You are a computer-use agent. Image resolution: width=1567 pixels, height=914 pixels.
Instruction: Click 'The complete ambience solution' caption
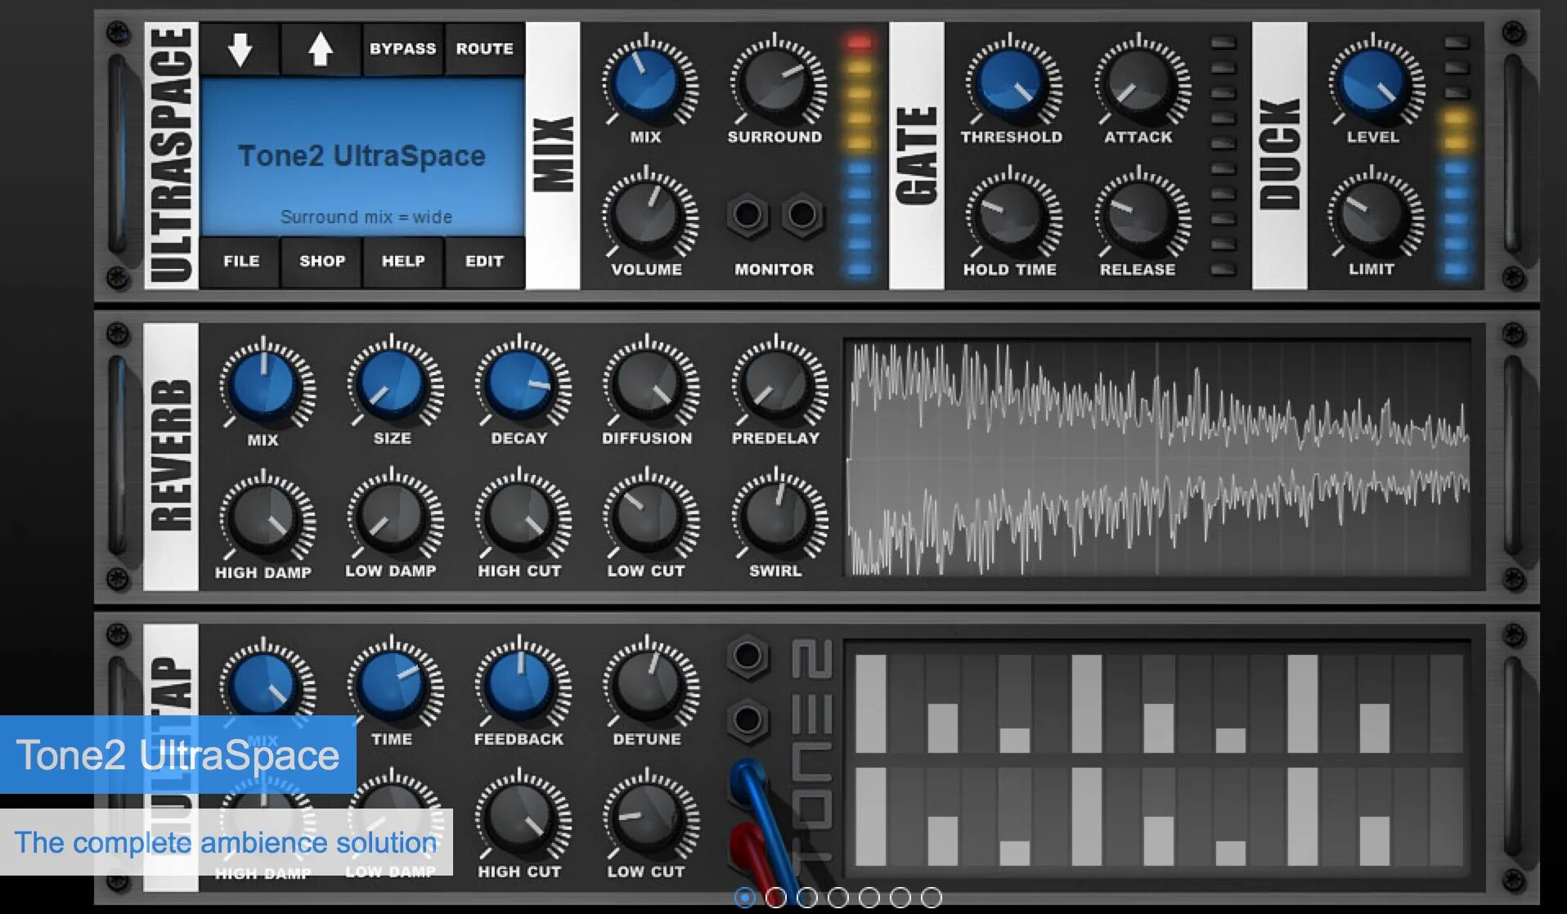(226, 842)
